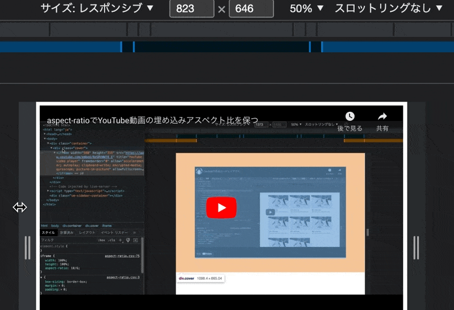Screen dimensions: 454x310
Task: Click the 共有 share arrow icon
Action: tap(382, 116)
